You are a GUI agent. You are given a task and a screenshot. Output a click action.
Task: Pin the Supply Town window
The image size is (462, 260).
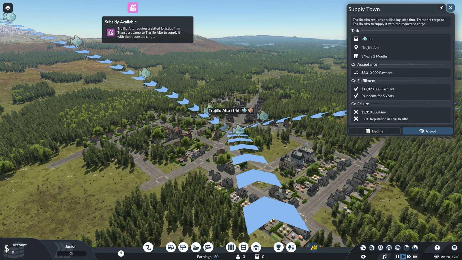pos(441,8)
